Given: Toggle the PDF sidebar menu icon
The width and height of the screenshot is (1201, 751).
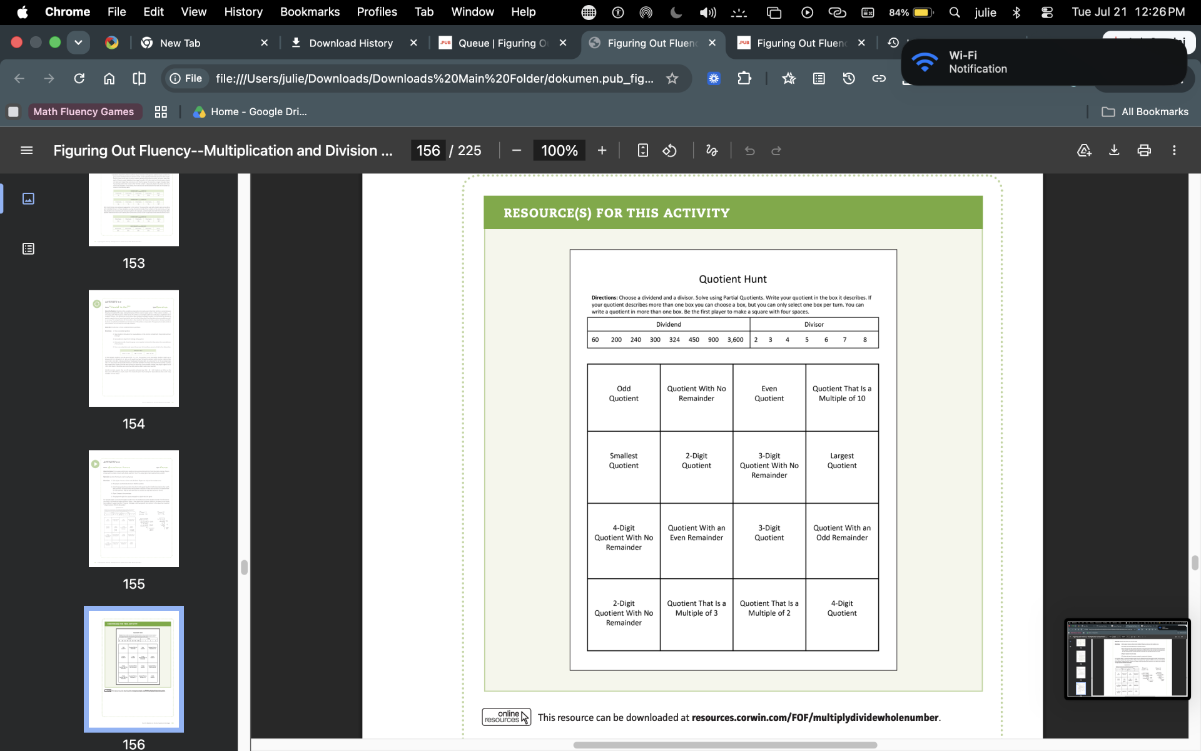Looking at the screenshot, I should pyautogui.click(x=26, y=151).
